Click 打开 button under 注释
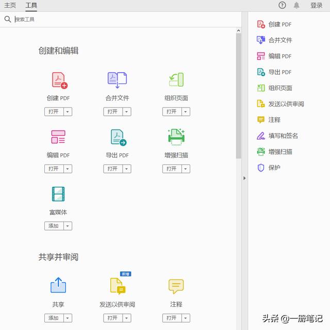 172,318
